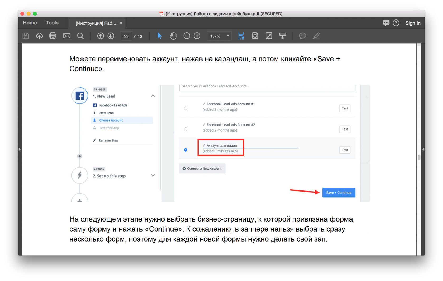
Task: Select the highlight pen tool
Action: click(x=316, y=36)
